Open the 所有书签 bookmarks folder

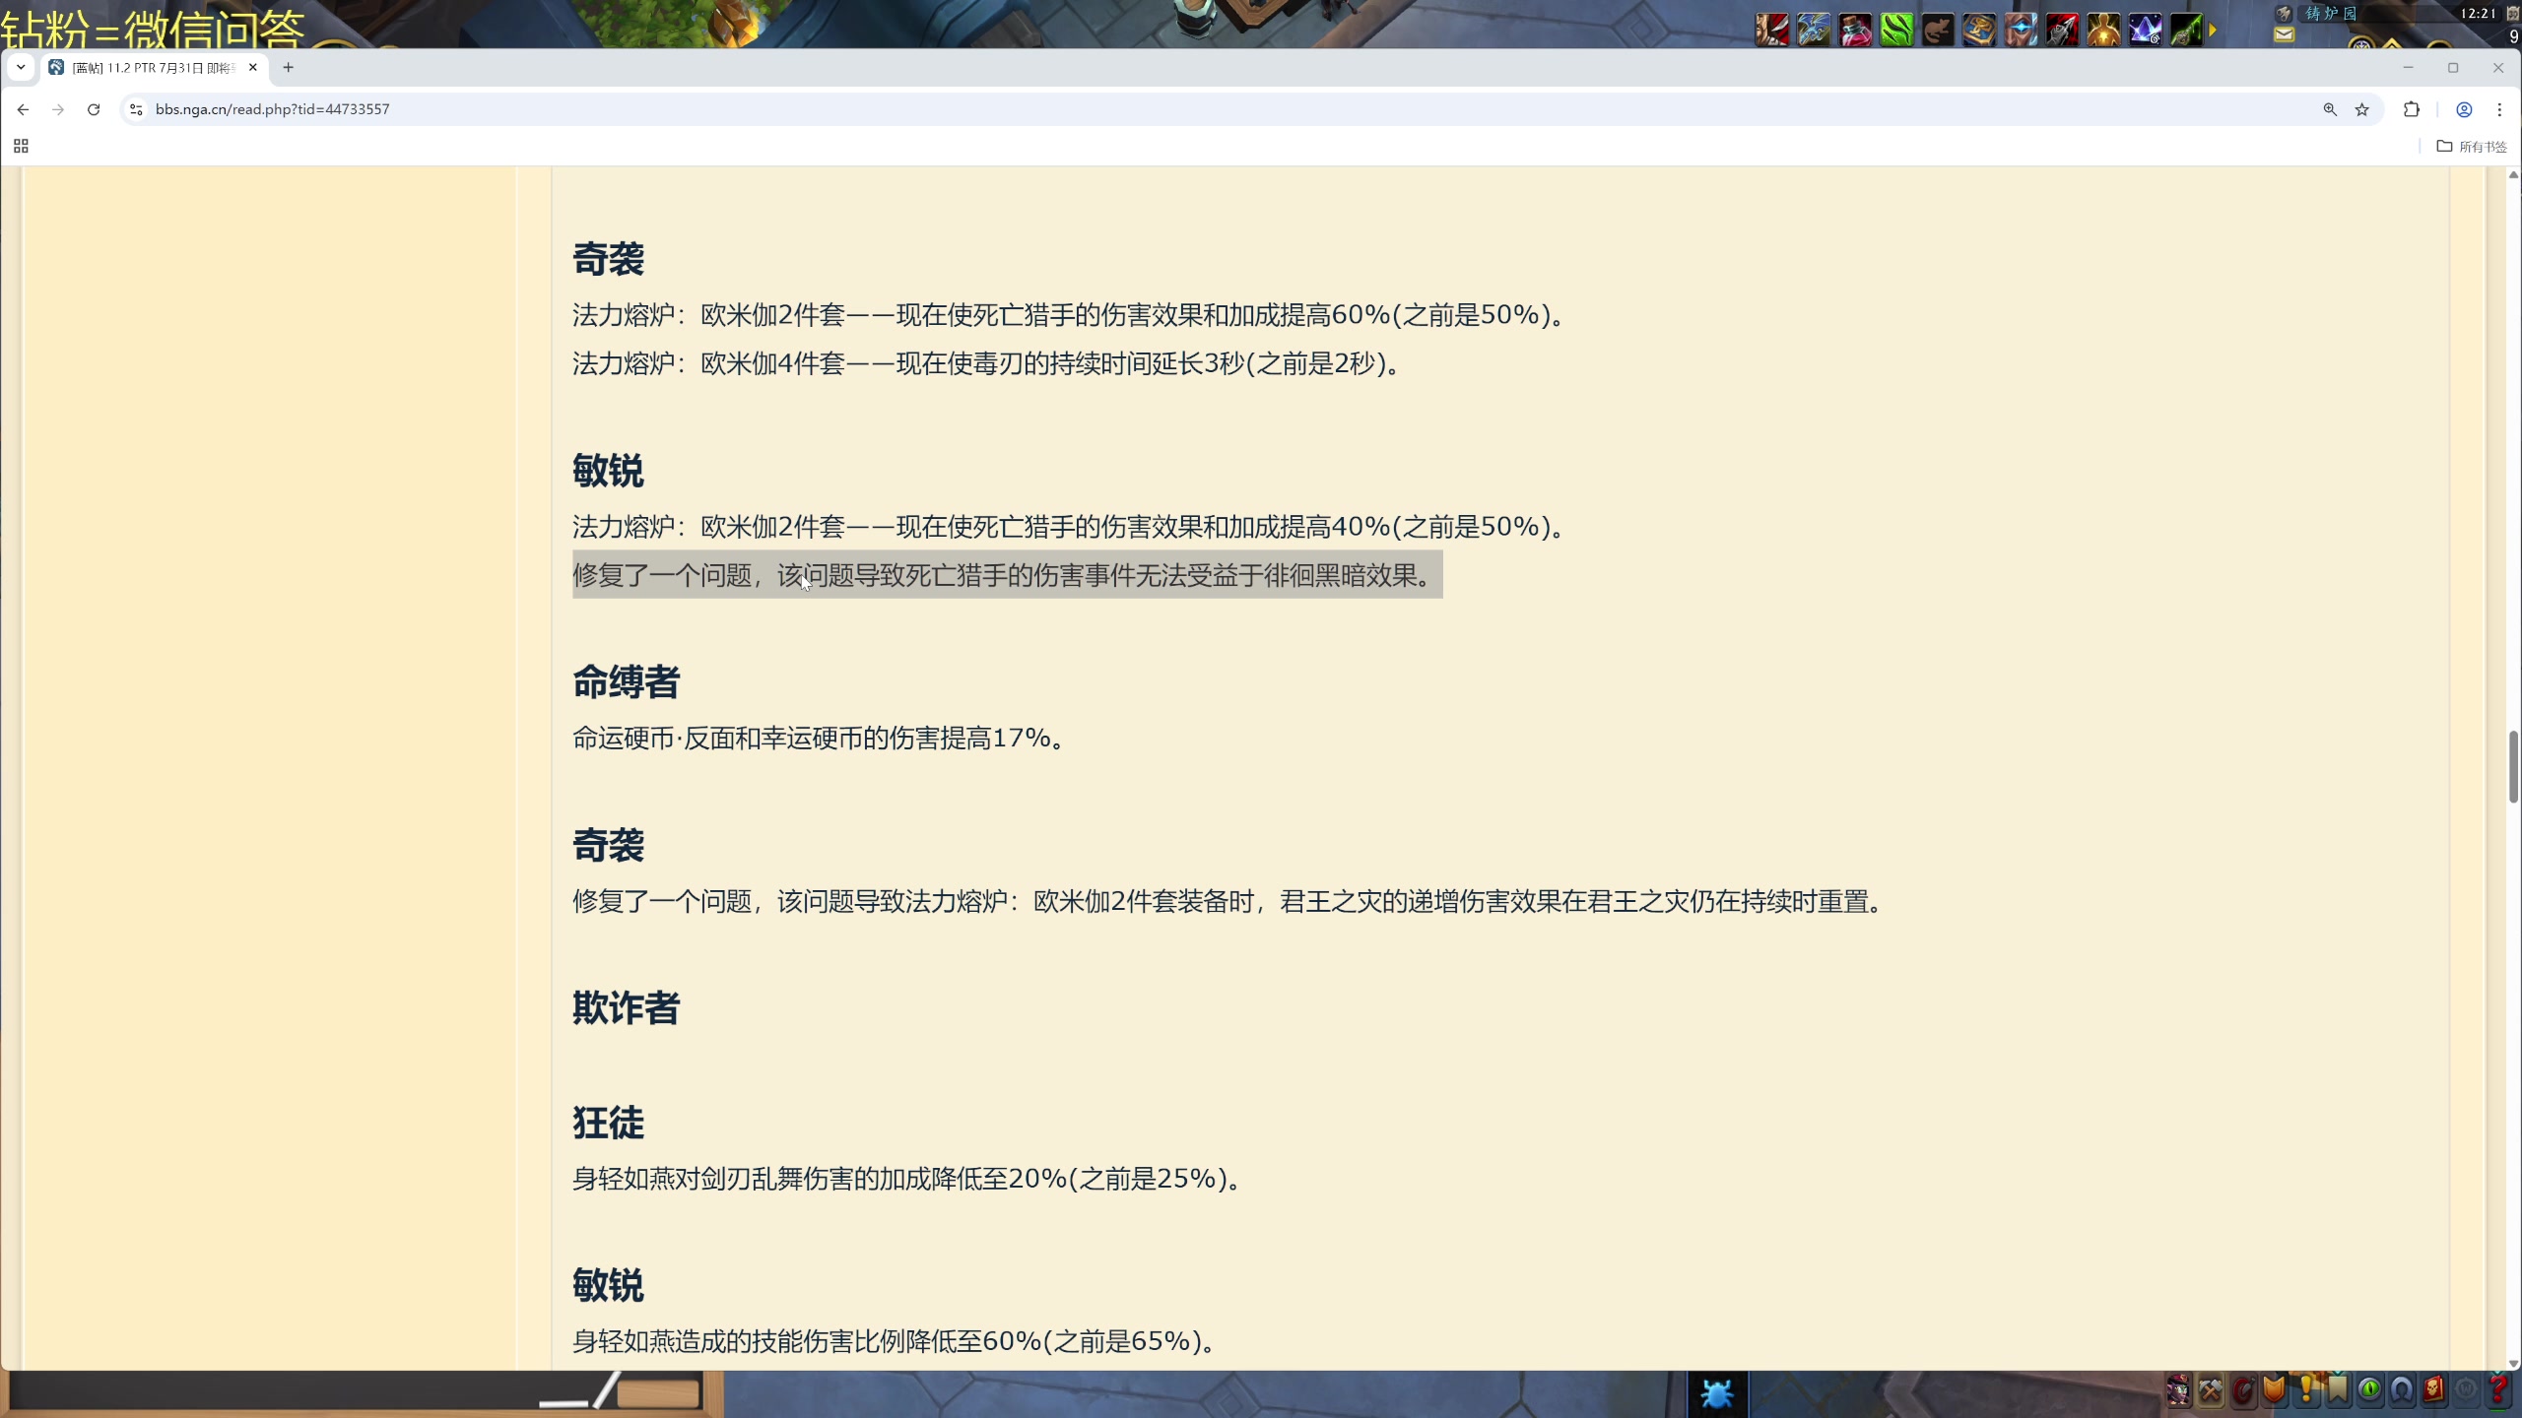point(2472,146)
